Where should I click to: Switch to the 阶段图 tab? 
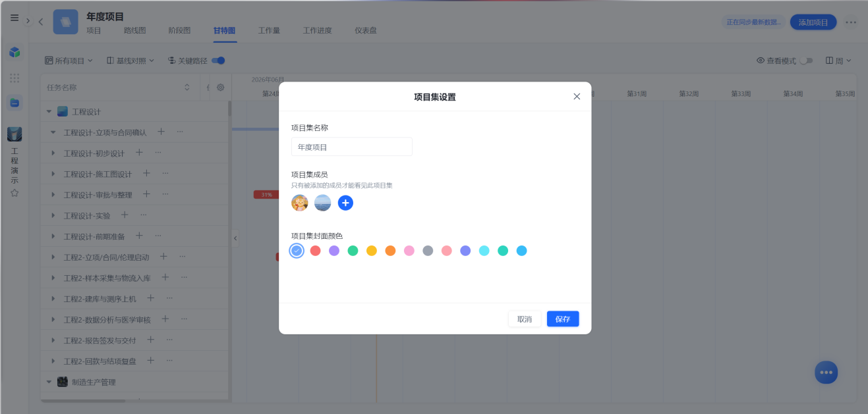tap(179, 30)
